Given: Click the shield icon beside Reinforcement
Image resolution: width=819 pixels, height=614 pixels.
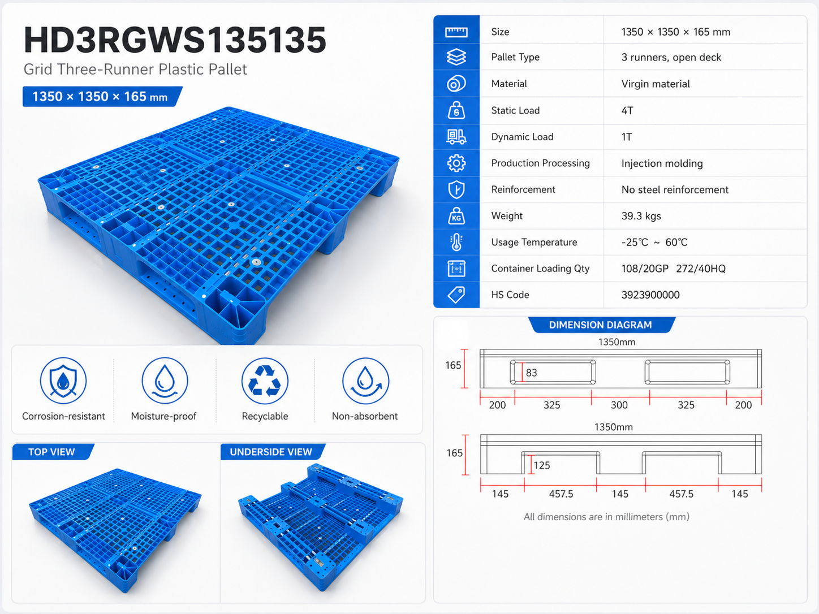Looking at the screenshot, I should pyautogui.click(x=456, y=189).
